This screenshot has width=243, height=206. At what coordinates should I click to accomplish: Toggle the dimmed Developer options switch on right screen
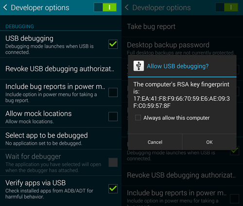click(x=227, y=7)
